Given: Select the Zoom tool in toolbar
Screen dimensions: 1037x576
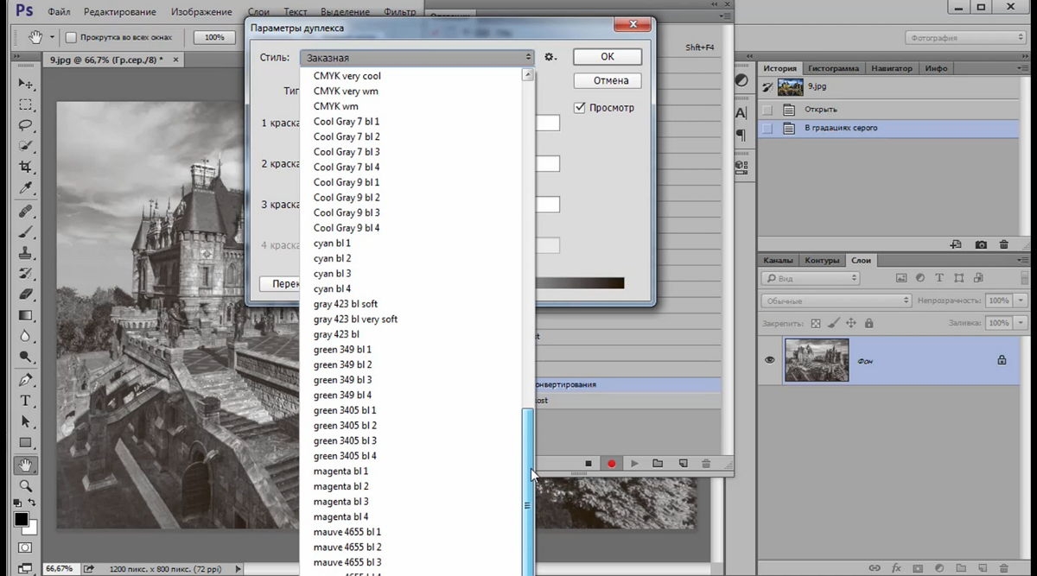Looking at the screenshot, I should coord(26,486).
